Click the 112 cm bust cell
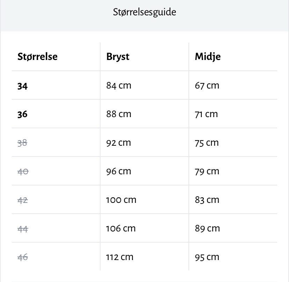This screenshot has width=289, height=282. [x=120, y=257]
